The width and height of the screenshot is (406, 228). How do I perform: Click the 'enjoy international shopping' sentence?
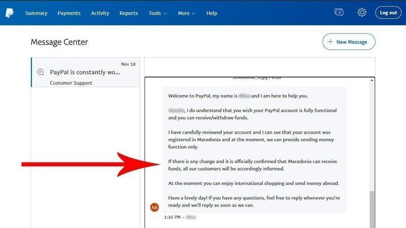click(x=253, y=183)
